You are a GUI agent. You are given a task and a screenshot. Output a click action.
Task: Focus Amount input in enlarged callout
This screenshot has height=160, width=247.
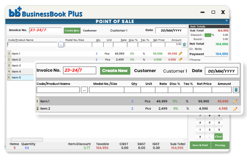click(x=222, y=90)
